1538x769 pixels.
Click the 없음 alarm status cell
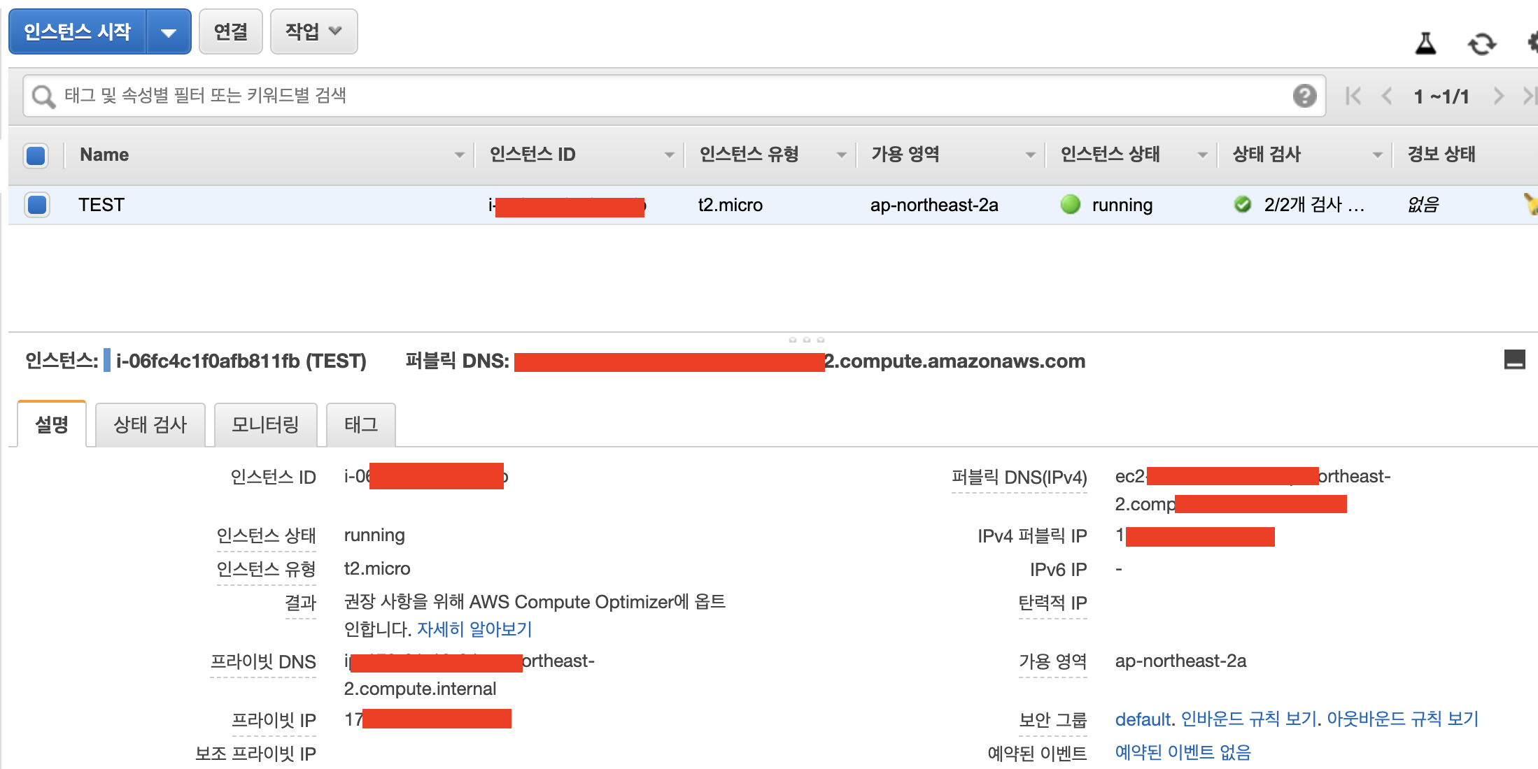coord(1423,205)
